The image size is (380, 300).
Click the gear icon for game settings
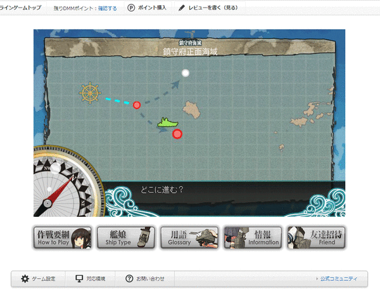tap(25, 278)
